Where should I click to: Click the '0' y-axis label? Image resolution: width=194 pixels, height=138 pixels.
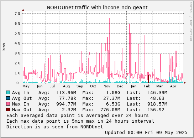(17, 83)
